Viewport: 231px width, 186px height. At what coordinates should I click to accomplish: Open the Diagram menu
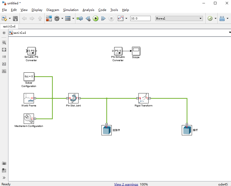pyautogui.click(x=53, y=10)
